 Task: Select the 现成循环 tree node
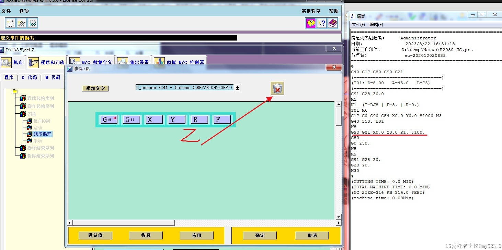(x=43, y=134)
